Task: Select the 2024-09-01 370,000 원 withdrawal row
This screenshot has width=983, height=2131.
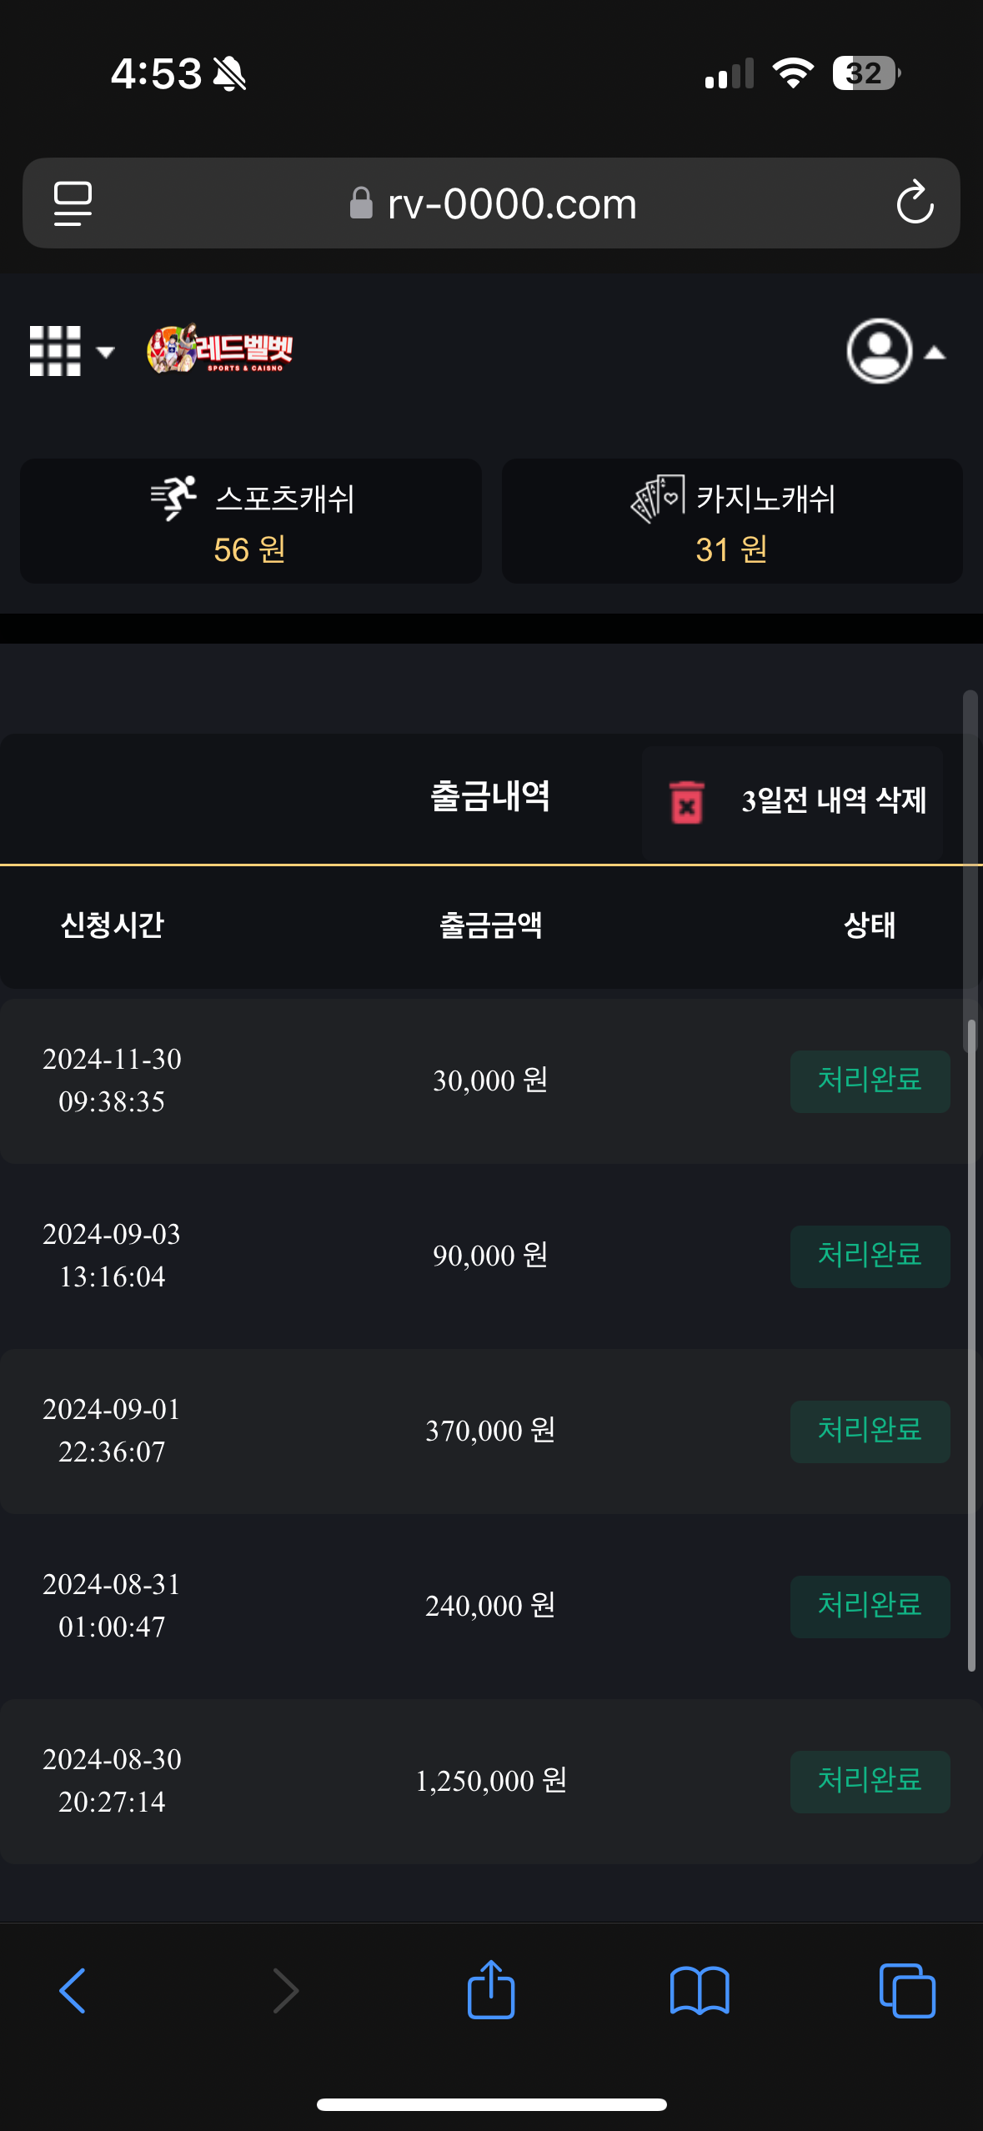Action: (490, 1431)
